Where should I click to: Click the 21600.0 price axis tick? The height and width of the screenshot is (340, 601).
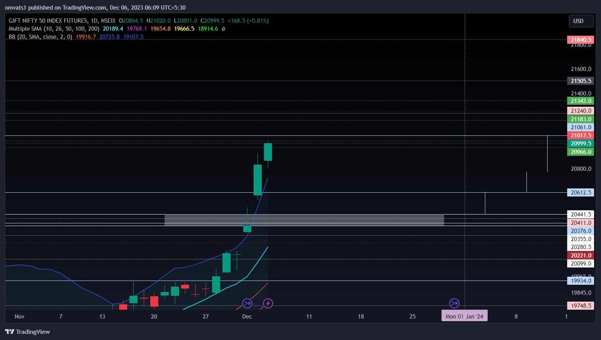tap(581, 69)
